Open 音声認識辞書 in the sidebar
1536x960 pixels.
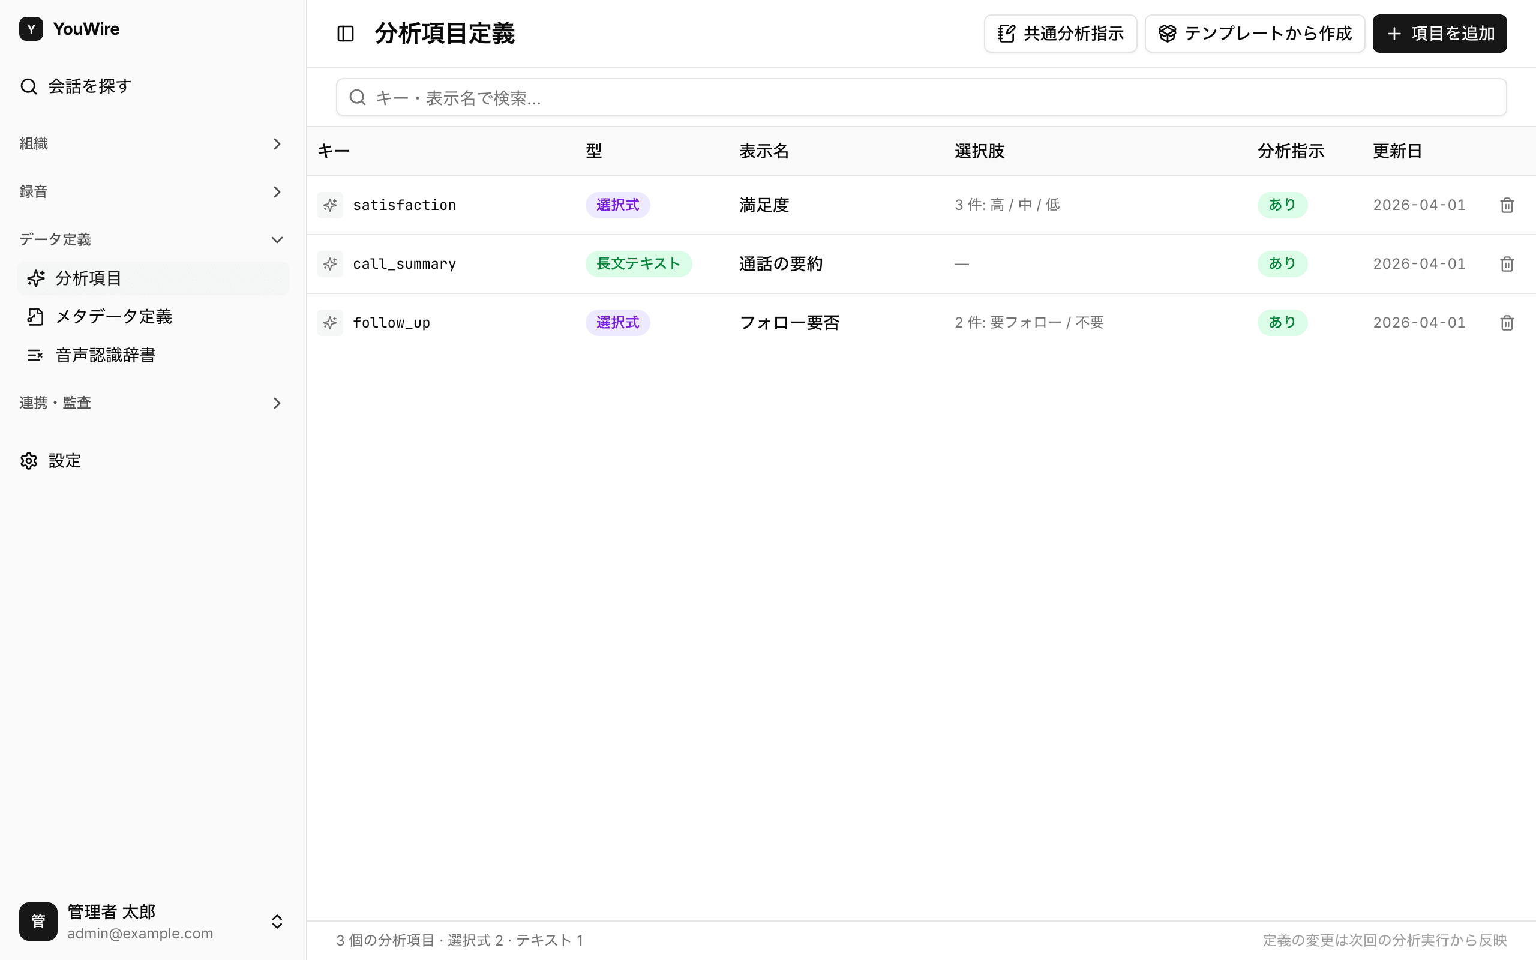coord(153,355)
